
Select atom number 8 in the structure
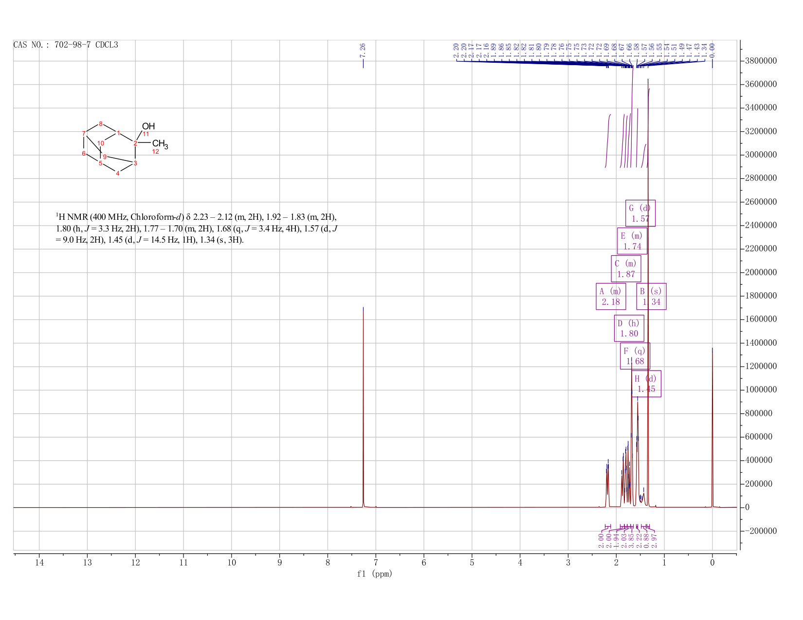101,124
